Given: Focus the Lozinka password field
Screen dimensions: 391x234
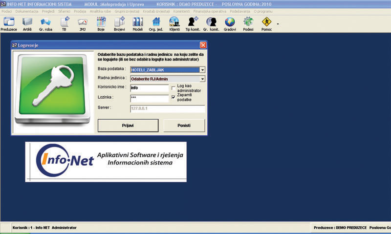Looking at the screenshot, I should point(150,98).
